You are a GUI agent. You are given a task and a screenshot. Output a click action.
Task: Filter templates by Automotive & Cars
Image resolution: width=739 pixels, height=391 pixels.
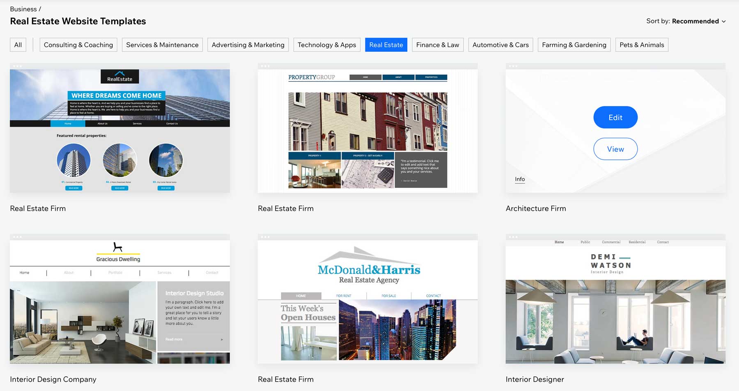(500, 45)
